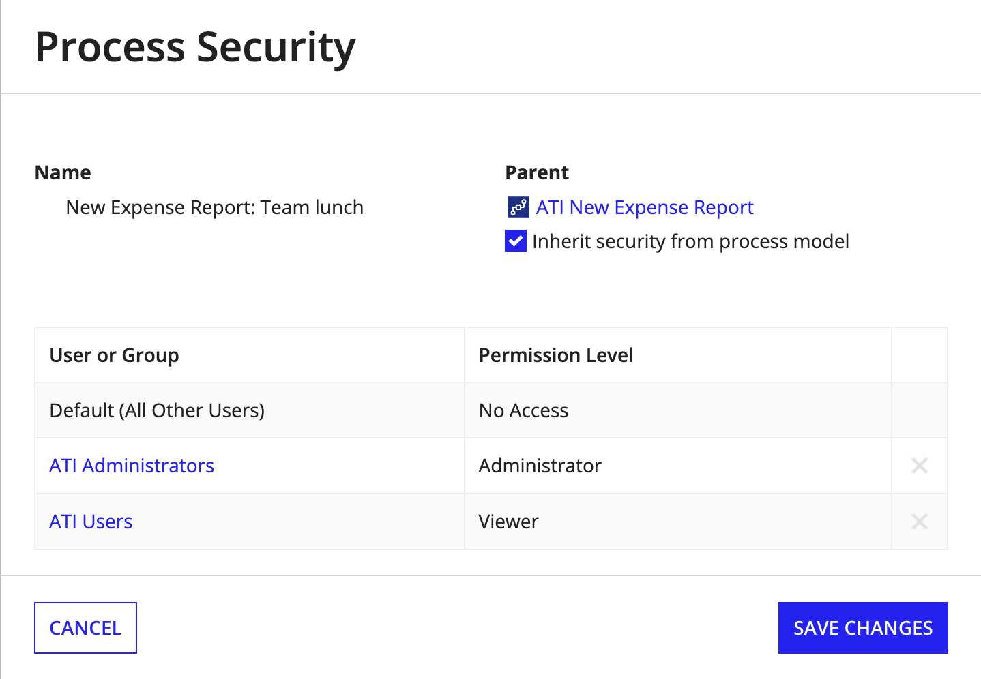Click the process model icon beside ATI New Expense Report

click(518, 207)
